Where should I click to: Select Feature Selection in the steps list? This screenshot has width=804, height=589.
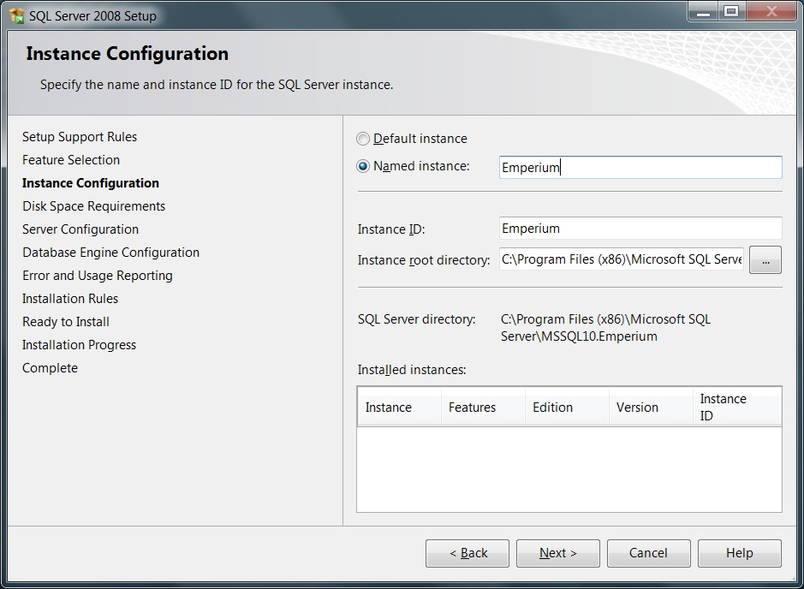click(71, 160)
